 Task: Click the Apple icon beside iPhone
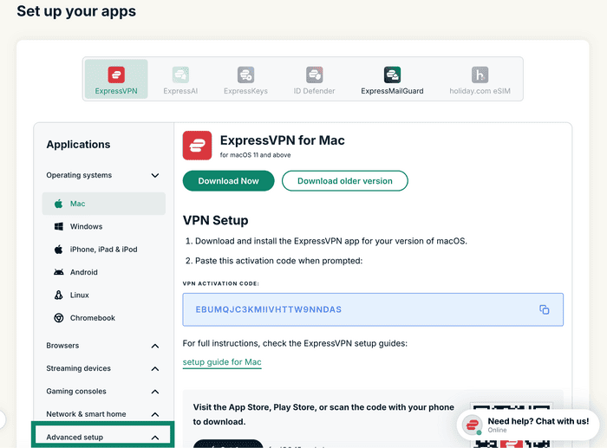point(58,250)
